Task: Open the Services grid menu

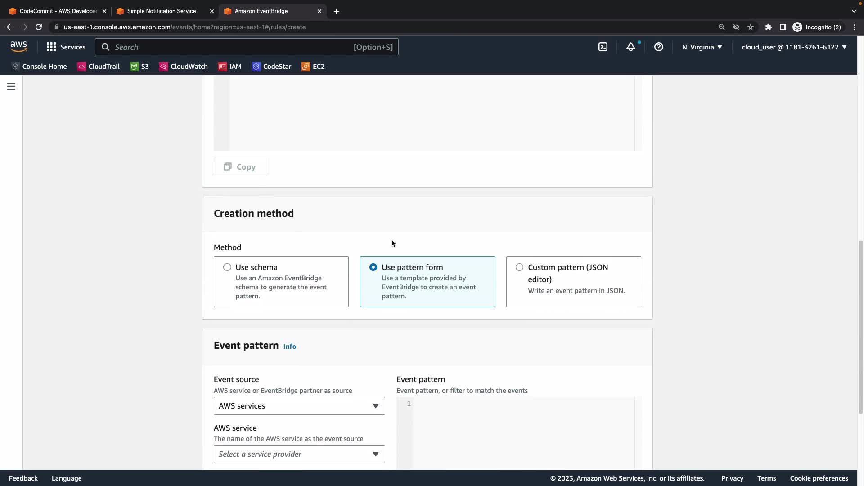Action: [x=66, y=47]
